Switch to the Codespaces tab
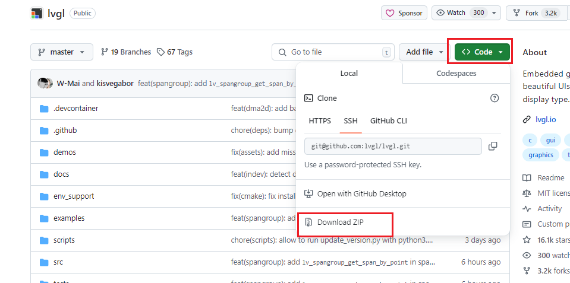The width and height of the screenshot is (570, 283). click(x=456, y=74)
